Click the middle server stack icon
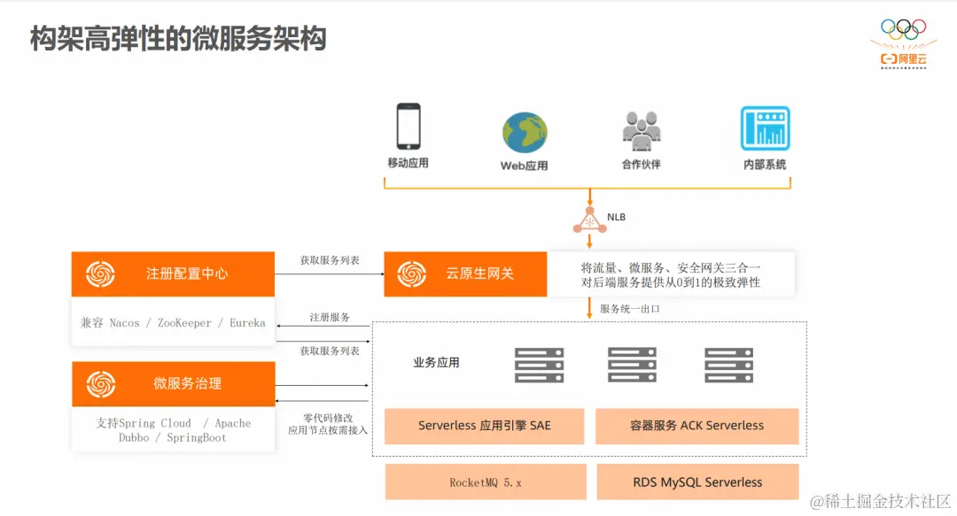Screen dimensions: 957x516 [632, 364]
